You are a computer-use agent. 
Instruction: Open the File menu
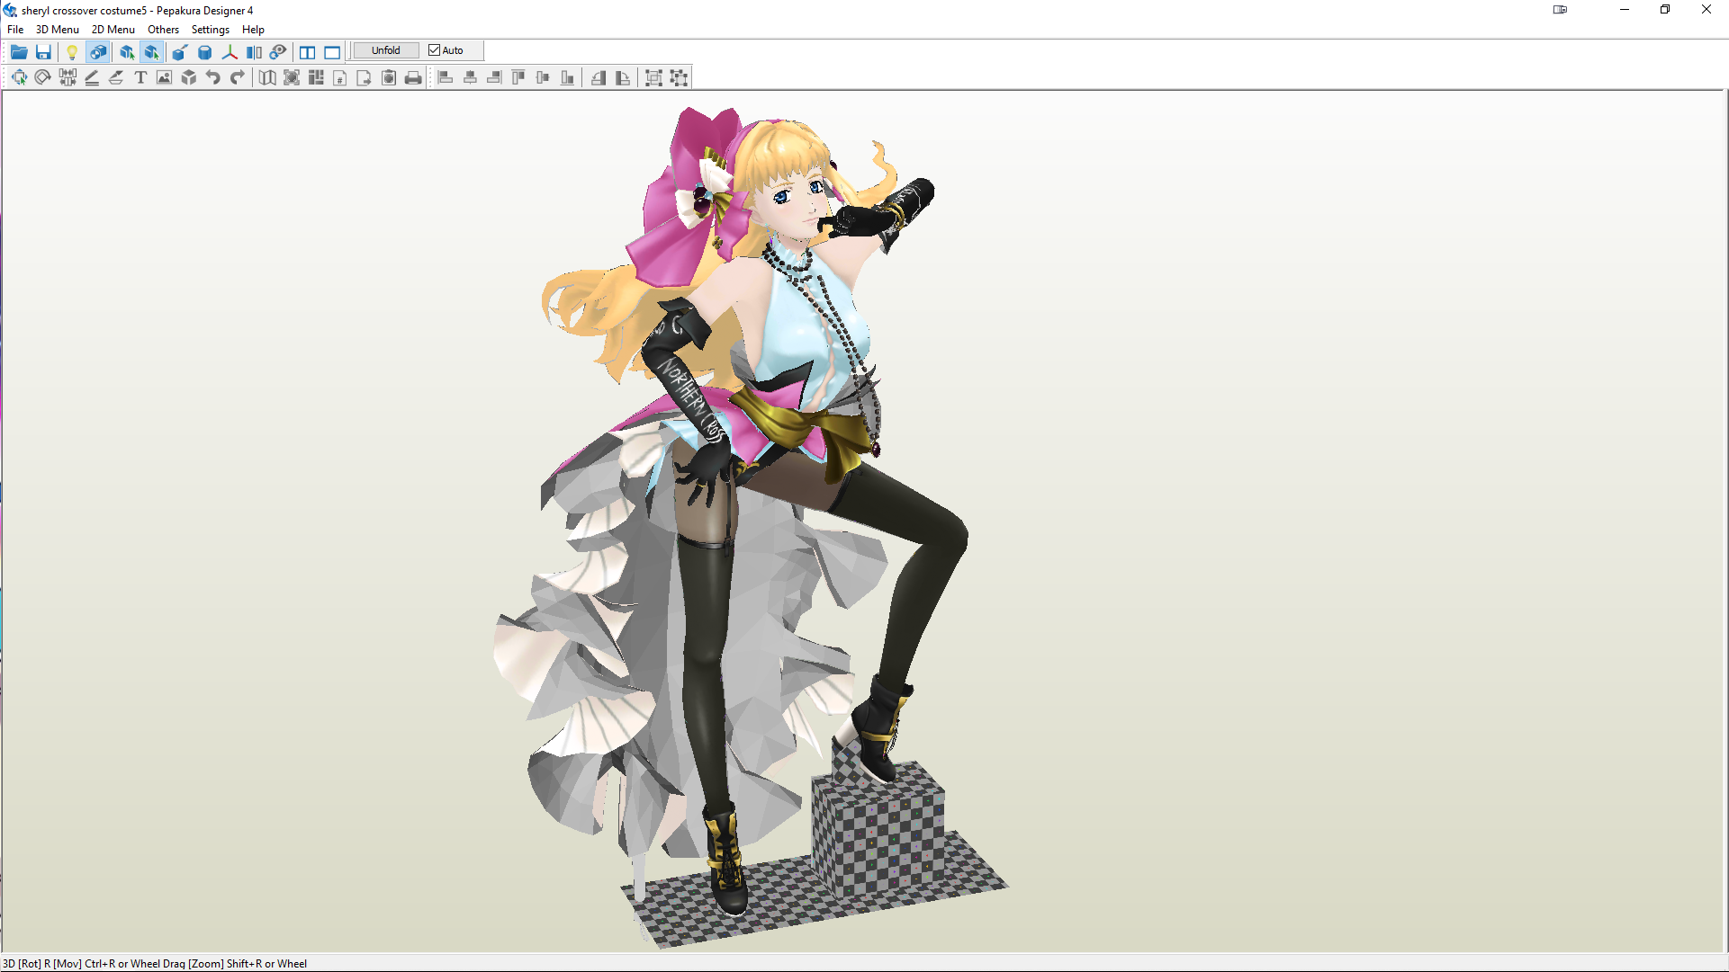click(x=15, y=30)
